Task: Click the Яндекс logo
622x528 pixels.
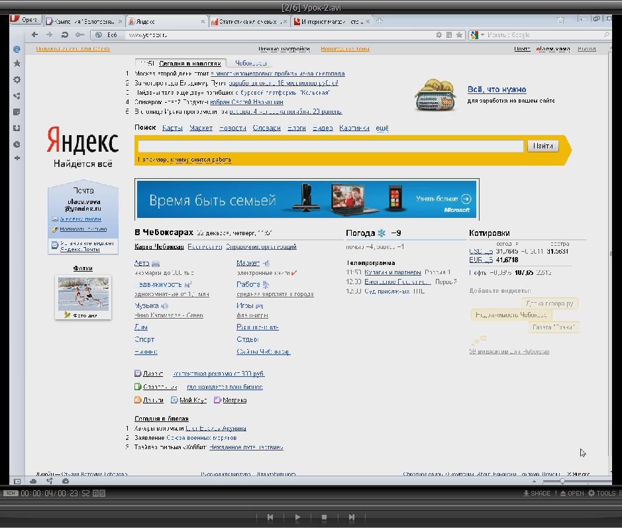Action: pyautogui.click(x=83, y=140)
